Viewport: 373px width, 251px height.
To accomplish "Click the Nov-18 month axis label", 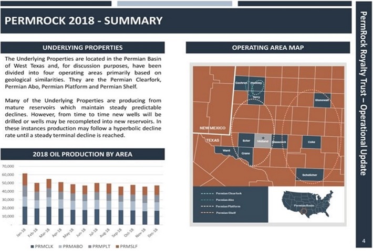I will point(141,233).
